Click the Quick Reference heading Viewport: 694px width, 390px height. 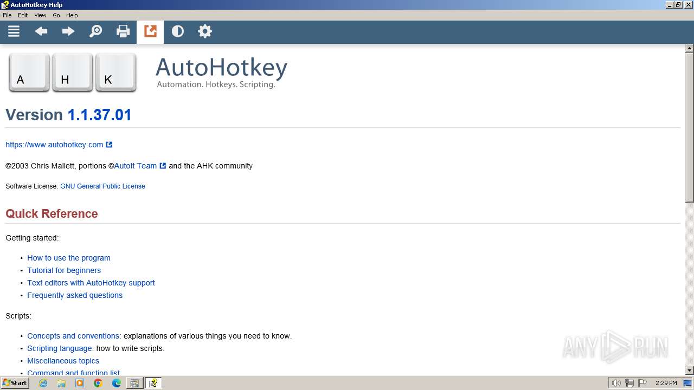pyautogui.click(x=52, y=213)
